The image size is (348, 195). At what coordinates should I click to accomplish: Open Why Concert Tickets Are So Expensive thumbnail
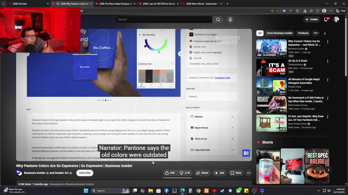(x=271, y=48)
